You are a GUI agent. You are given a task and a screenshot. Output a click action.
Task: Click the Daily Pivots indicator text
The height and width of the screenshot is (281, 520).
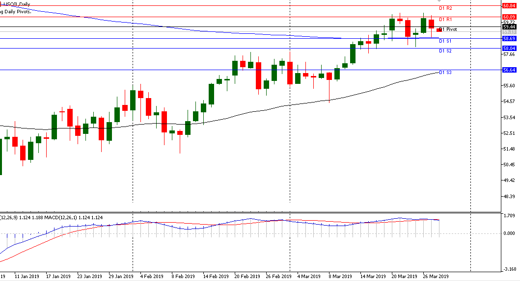pyautogui.click(x=16, y=11)
